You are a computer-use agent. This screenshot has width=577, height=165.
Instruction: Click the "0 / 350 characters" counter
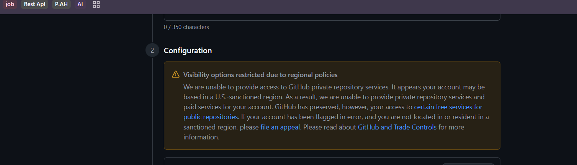tap(186, 27)
